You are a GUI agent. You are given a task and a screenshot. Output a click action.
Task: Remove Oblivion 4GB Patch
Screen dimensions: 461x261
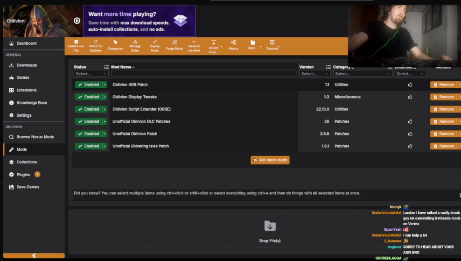pyautogui.click(x=443, y=85)
